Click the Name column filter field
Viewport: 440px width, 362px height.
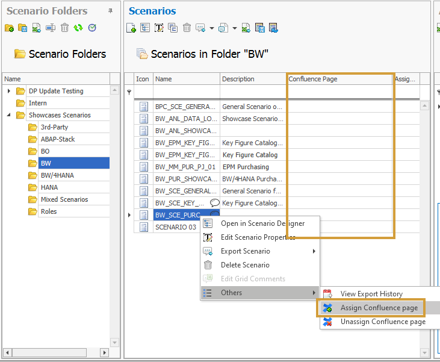pyautogui.click(x=187, y=92)
